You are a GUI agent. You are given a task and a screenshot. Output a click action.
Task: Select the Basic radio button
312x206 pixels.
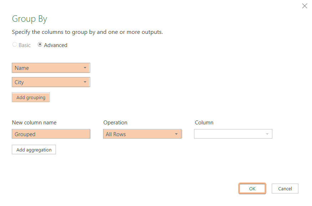click(x=14, y=44)
